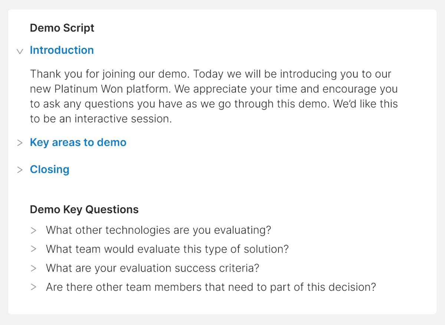Click the chevron beside 'What team would evaluate this type of solution?'
The image size is (445, 325).
[34, 249]
